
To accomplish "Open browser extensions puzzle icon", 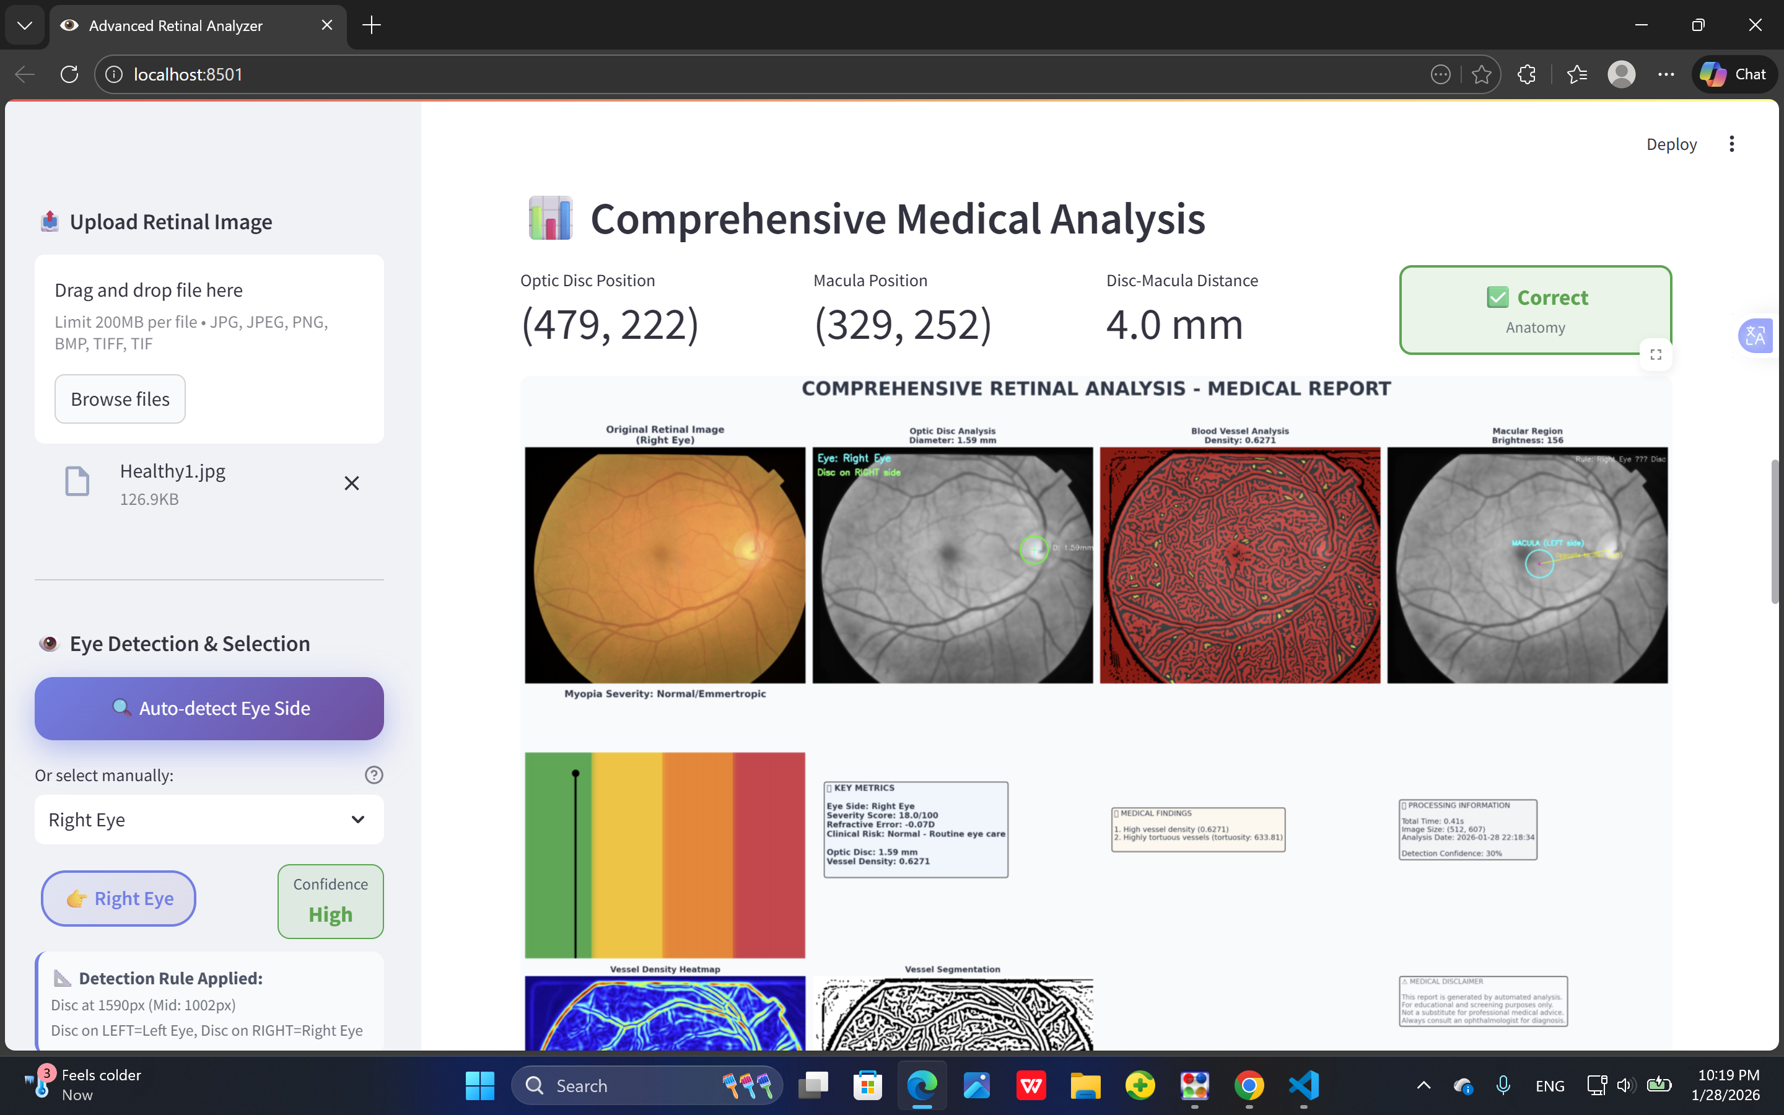I will pyautogui.click(x=1527, y=74).
